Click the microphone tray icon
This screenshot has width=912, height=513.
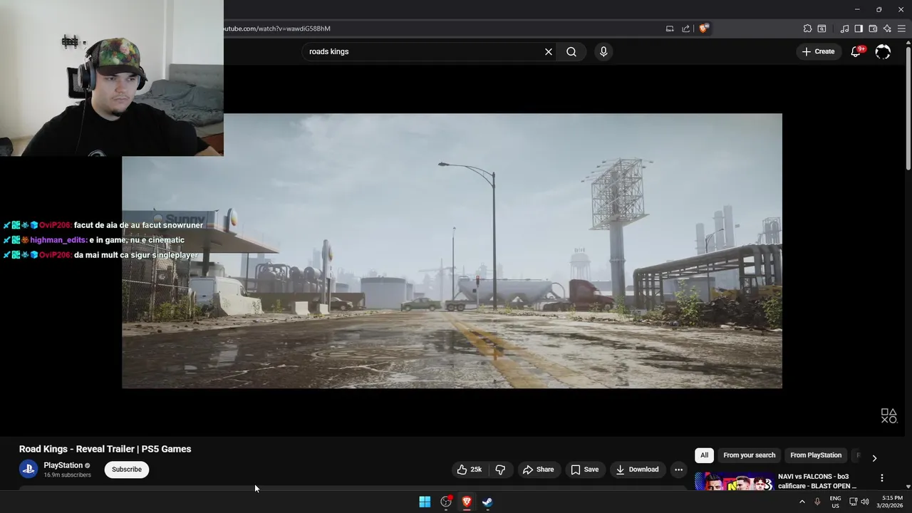pyautogui.click(x=817, y=502)
